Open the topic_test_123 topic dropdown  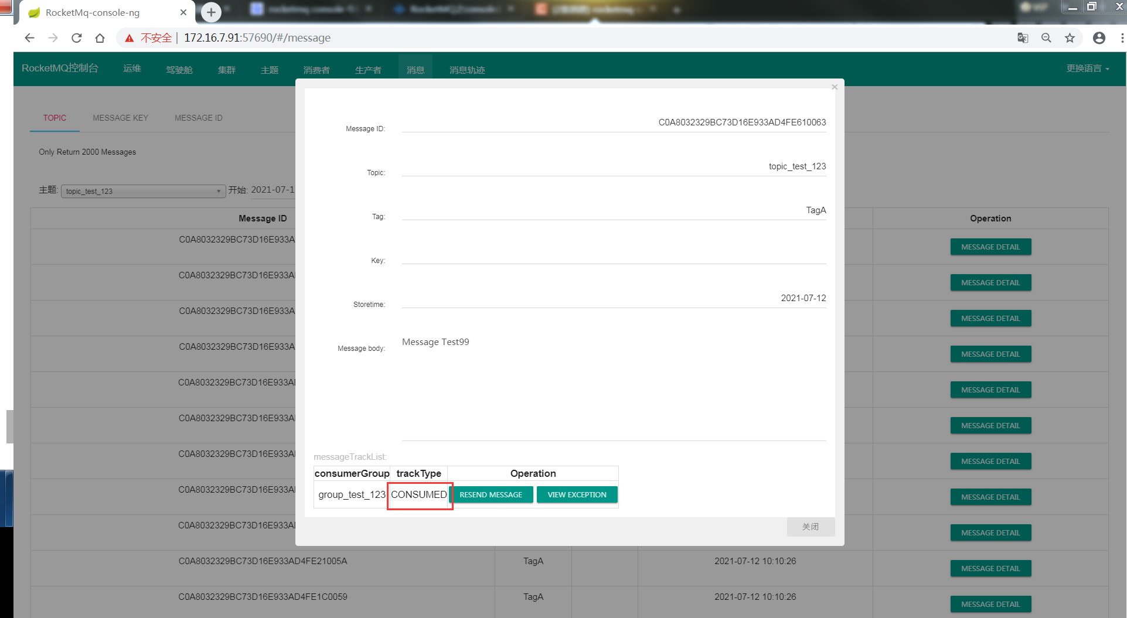point(143,191)
